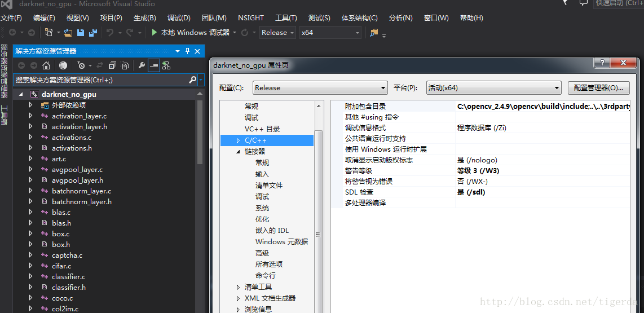
Task: Expand the 清单工具 node
Action: [x=238, y=286]
